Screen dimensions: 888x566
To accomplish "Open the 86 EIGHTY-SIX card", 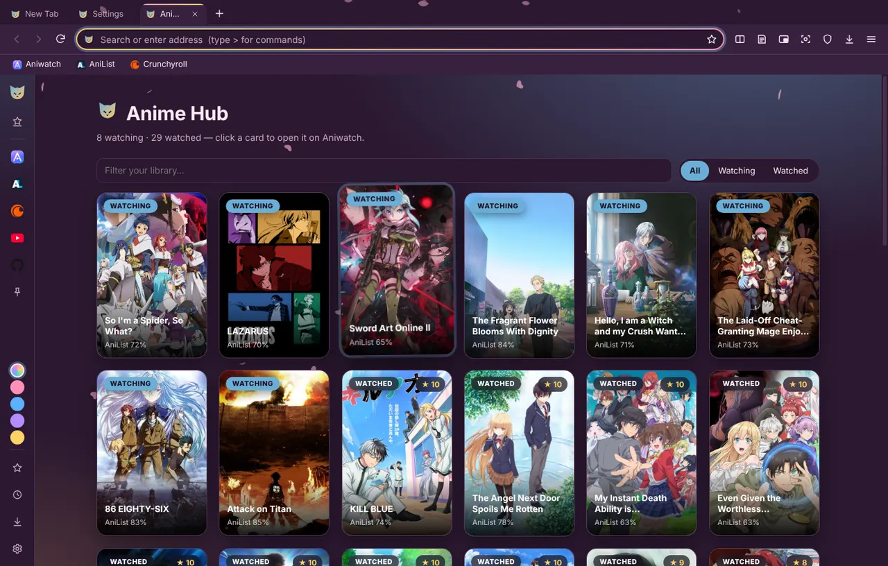I will click(152, 453).
